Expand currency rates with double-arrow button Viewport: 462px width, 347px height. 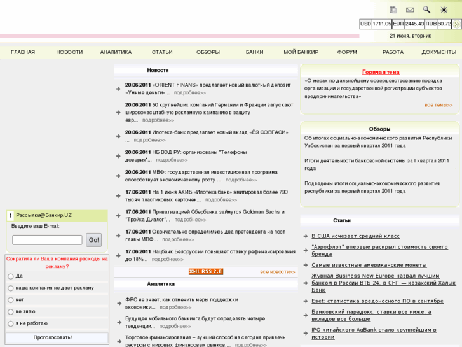pyautogui.click(x=457, y=24)
